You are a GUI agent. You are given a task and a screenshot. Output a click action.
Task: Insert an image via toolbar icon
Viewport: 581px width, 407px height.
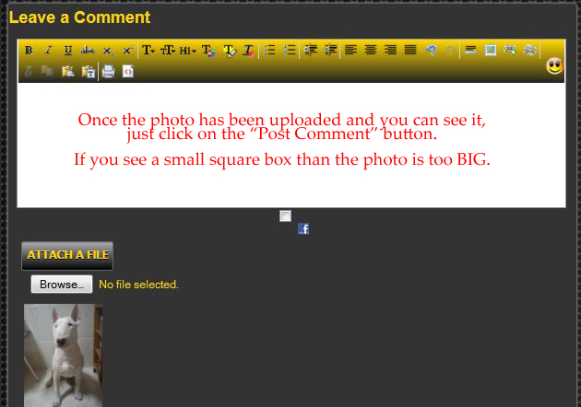[x=491, y=51]
